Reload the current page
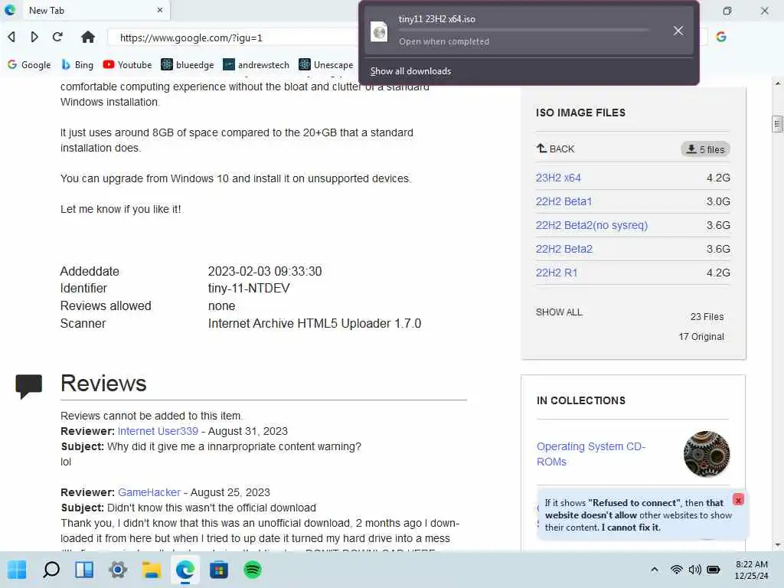This screenshot has height=588, width=784. tap(57, 37)
